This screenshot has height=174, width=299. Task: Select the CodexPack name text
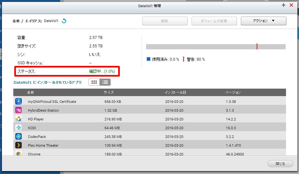tap(37, 137)
